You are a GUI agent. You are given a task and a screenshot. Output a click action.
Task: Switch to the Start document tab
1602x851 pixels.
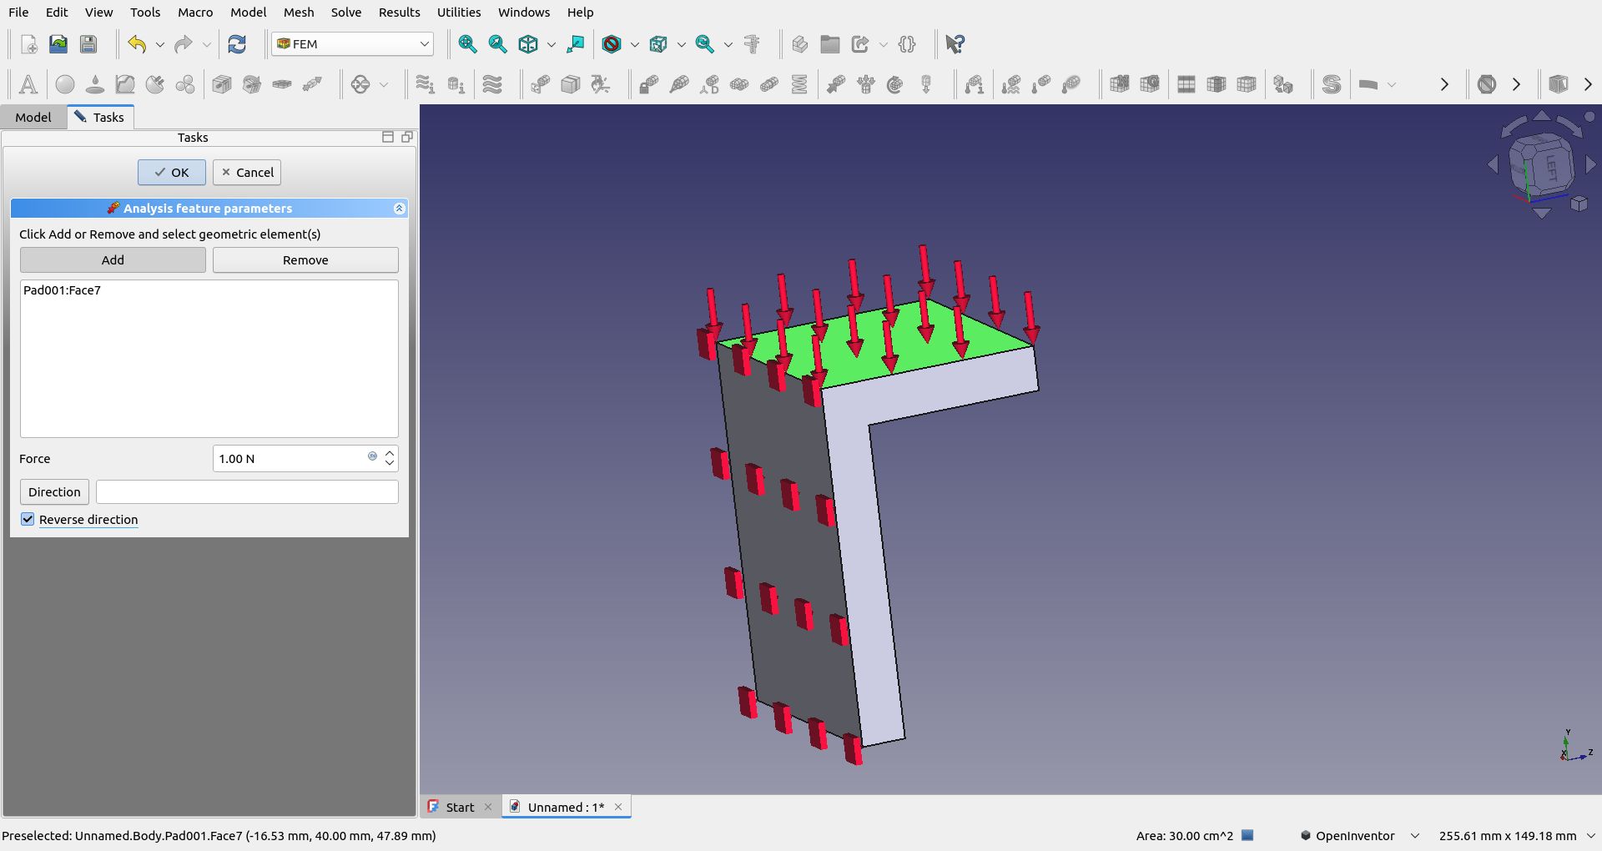(460, 807)
